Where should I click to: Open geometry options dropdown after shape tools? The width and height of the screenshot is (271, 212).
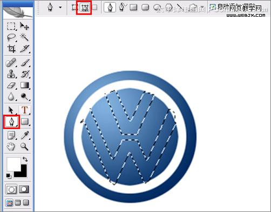click(x=202, y=8)
